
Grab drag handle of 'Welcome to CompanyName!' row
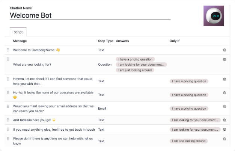click(x=8, y=50)
